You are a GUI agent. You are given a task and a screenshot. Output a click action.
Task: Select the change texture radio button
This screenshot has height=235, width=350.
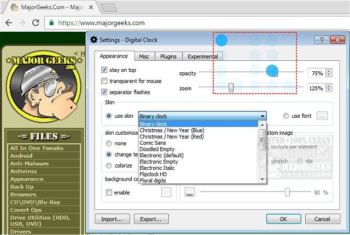109,154
